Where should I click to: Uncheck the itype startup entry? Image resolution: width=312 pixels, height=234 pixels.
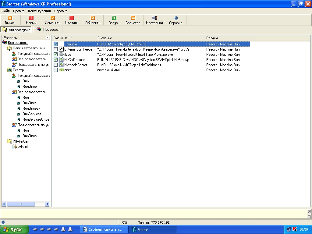click(55, 54)
